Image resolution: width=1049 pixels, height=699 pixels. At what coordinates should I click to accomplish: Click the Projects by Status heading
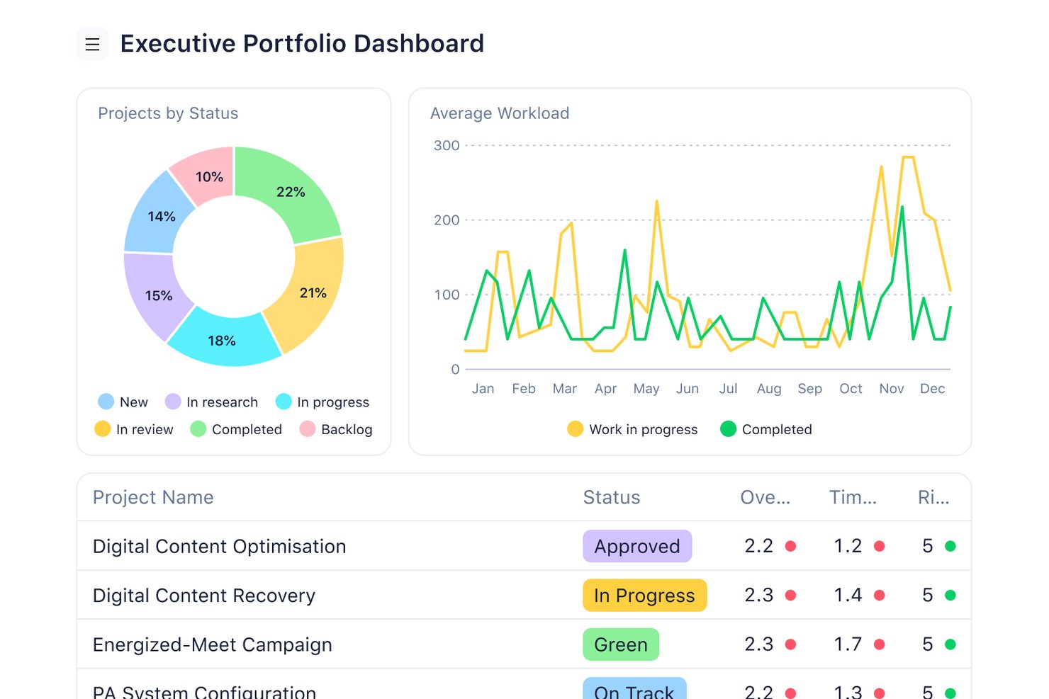click(168, 113)
